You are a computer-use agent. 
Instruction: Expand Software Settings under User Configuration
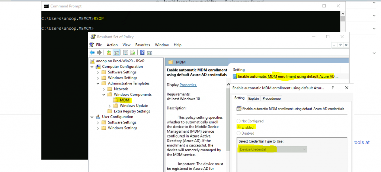pos(98,122)
